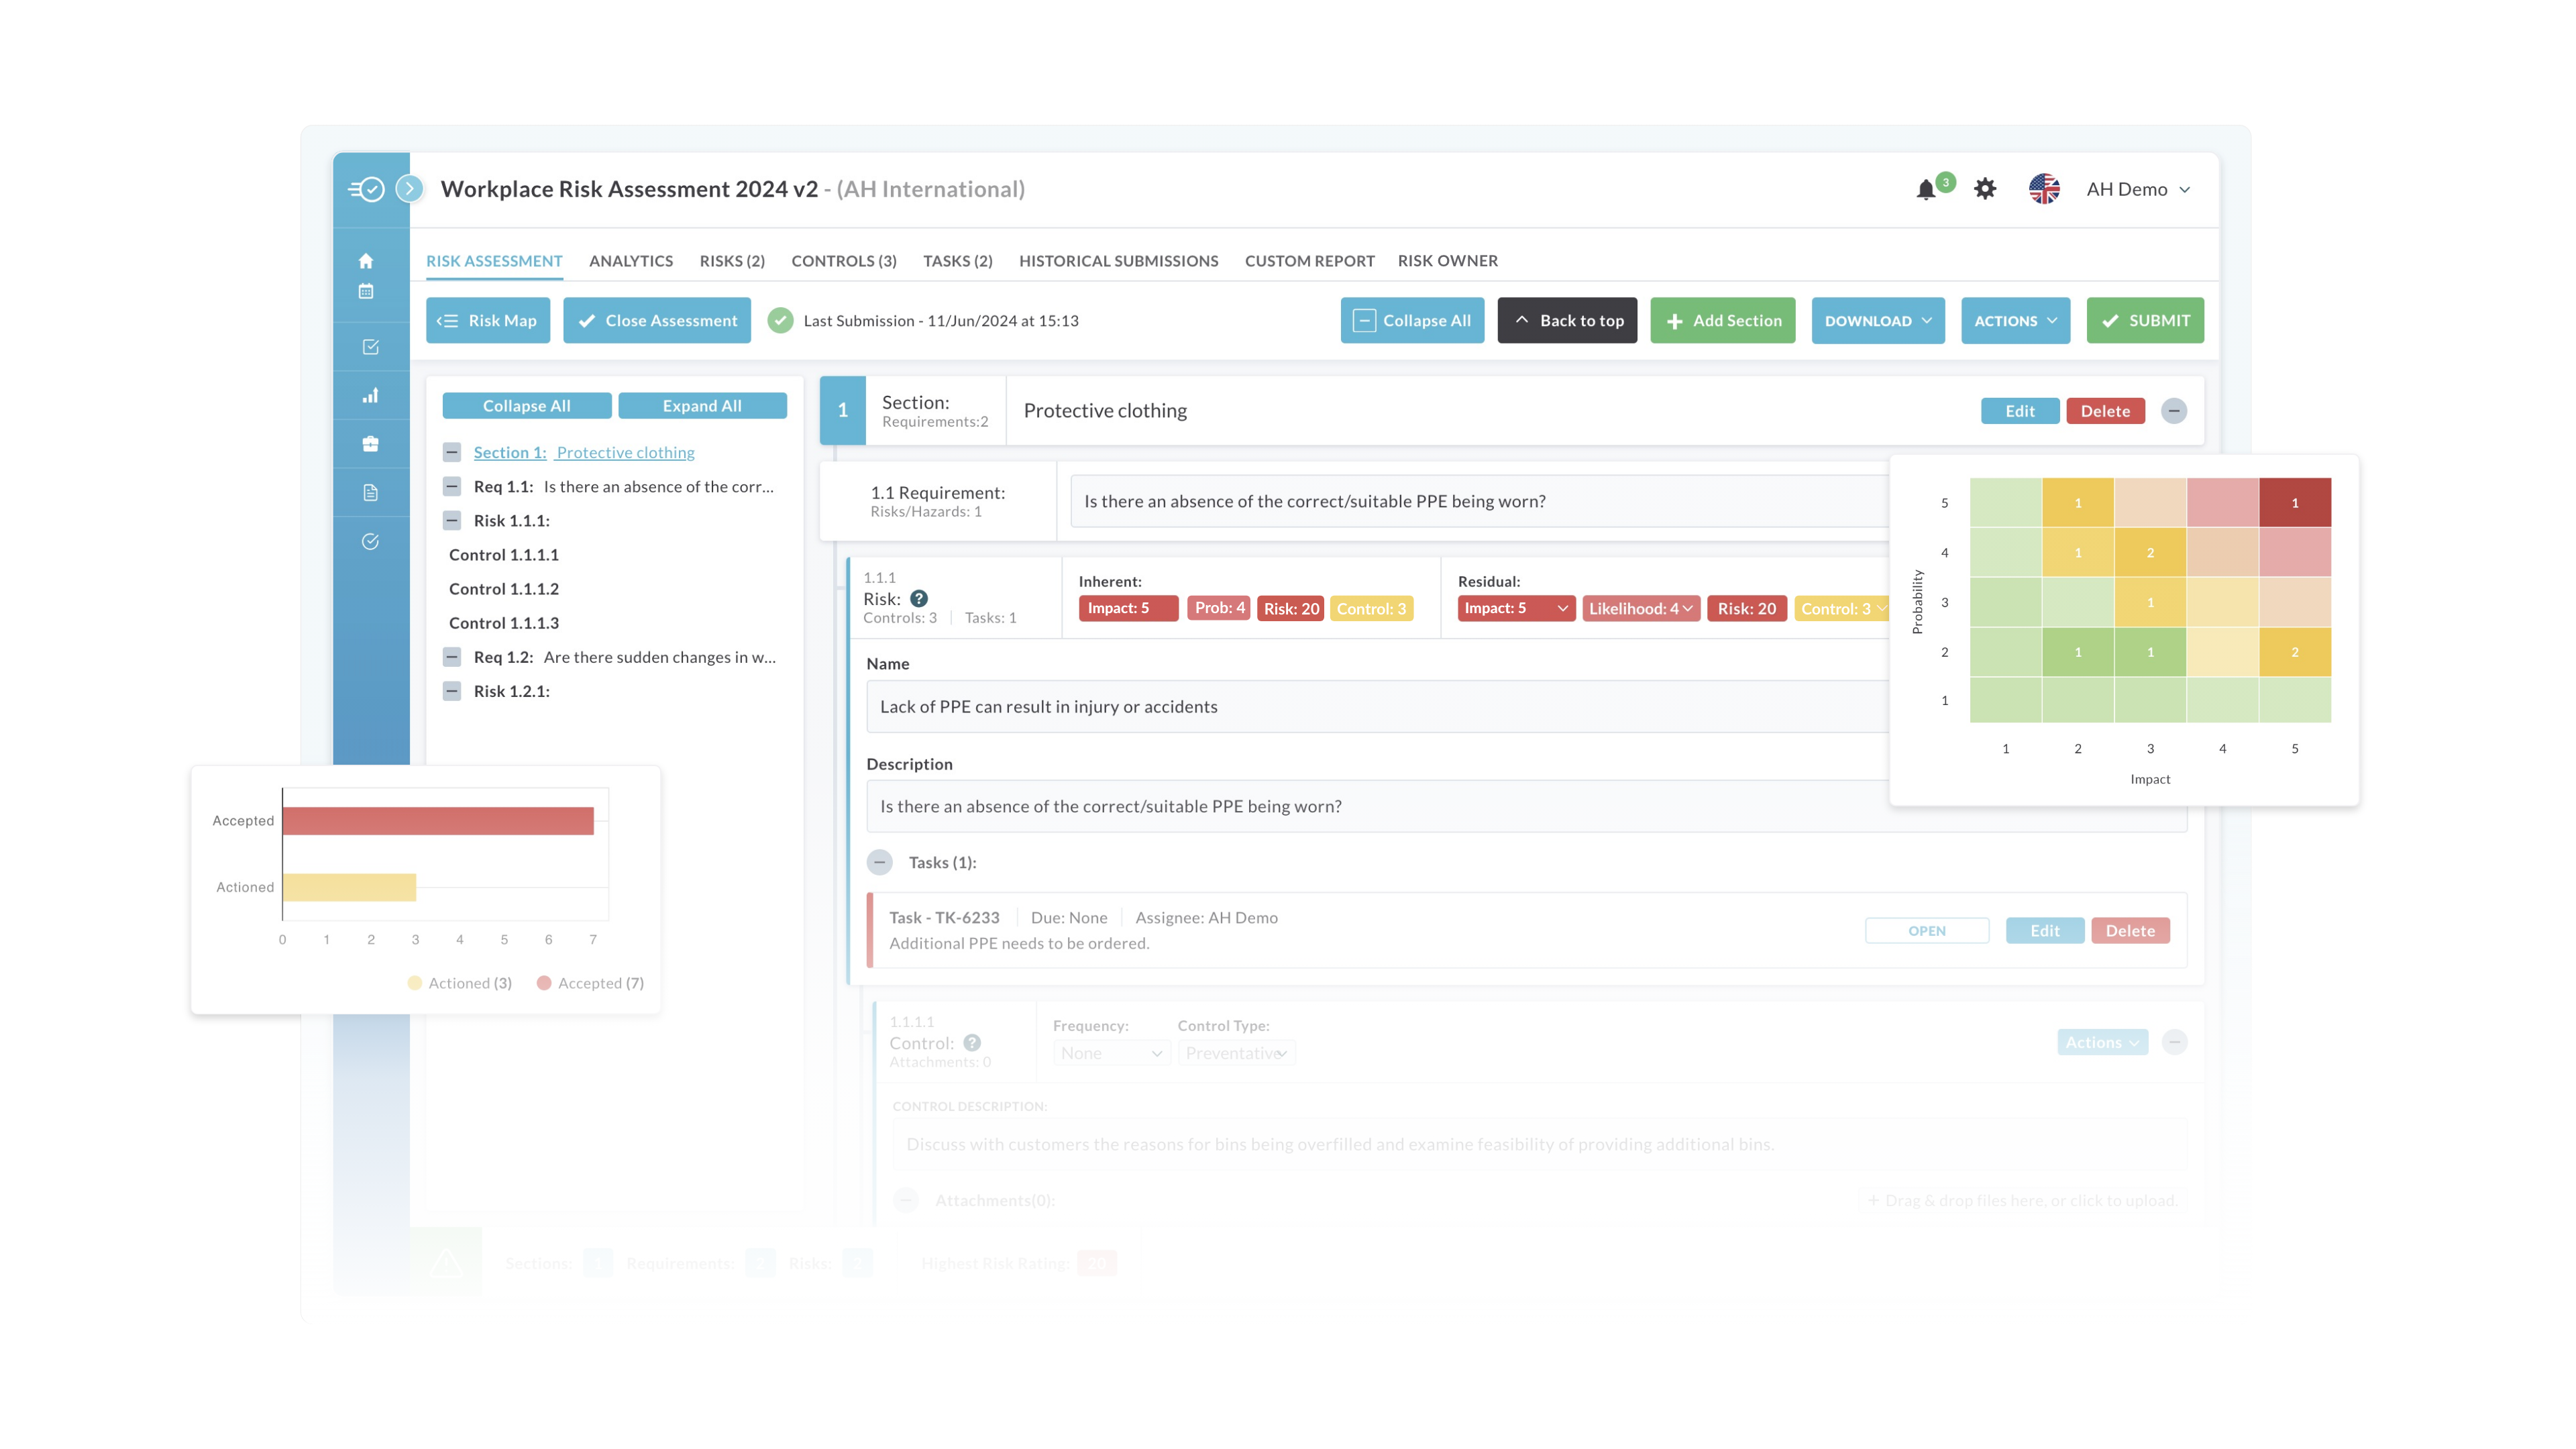Open the DOWNLOAD dropdown
2576x1449 pixels.
pos(1877,320)
